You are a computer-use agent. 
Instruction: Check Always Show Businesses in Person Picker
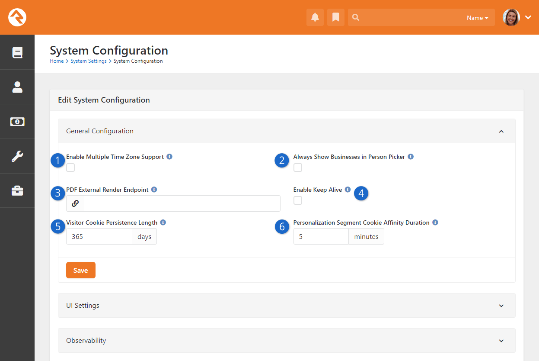[x=298, y=168]
